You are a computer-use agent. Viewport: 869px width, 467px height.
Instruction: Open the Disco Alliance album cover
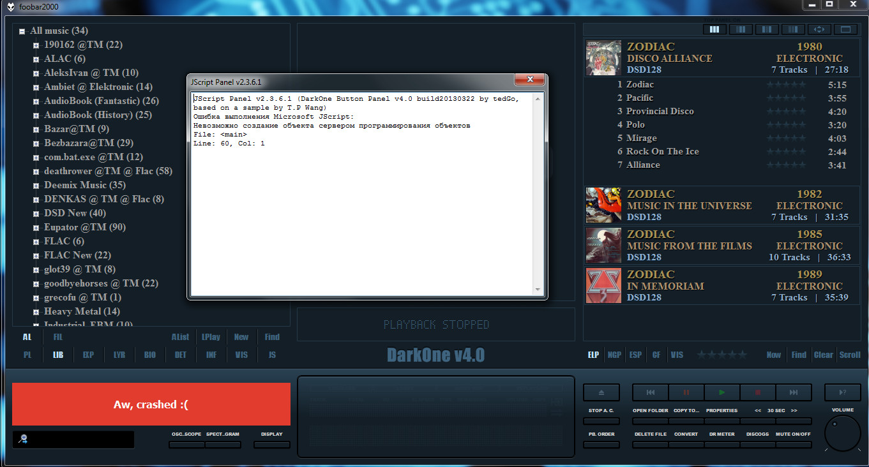point(603,58)
